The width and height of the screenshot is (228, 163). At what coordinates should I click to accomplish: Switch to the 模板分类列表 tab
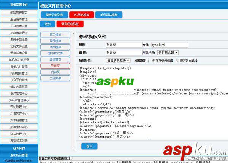[x=54, y=15]
